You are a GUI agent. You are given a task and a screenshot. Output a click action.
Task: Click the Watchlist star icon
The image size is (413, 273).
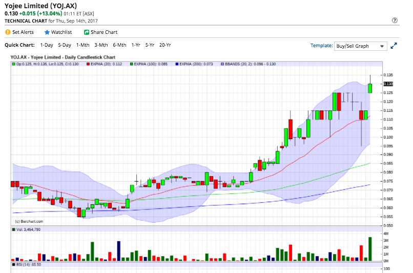(47, 32)
